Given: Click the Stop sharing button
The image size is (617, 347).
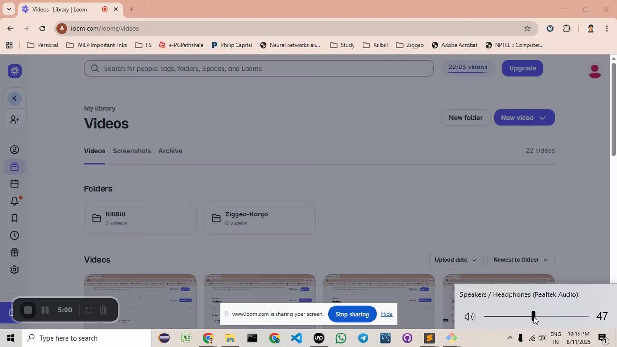Looking at the screenshot, I should 352,314.
